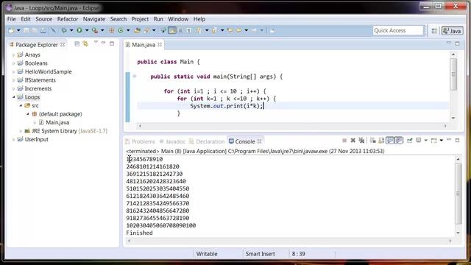Viewport: 471px width, 265px height.
Task: Click the New file toolbar icon
Action: pos(12,30)
